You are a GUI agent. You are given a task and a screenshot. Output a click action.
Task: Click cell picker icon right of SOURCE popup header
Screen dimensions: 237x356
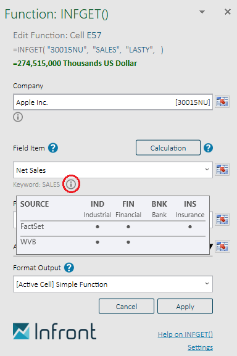(x=222, y=220)
